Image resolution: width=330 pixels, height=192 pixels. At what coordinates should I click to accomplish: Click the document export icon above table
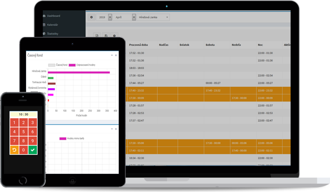(x=97, y=35)
